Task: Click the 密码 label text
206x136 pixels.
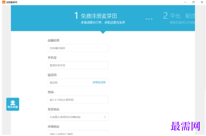Action: click(x=51, y=92)
